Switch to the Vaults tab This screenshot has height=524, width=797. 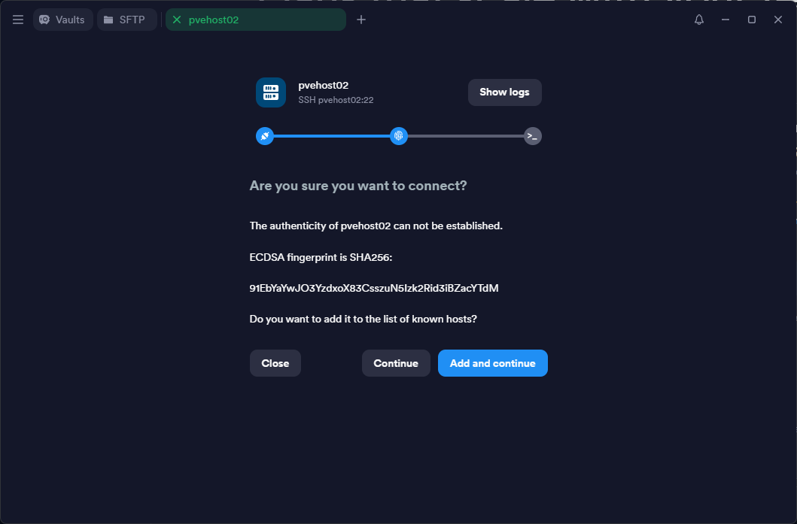coord(63,20)
